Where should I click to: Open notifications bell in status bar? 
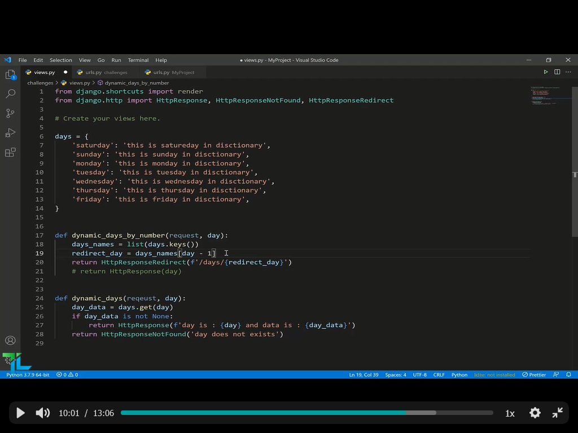tap(568, 374)
